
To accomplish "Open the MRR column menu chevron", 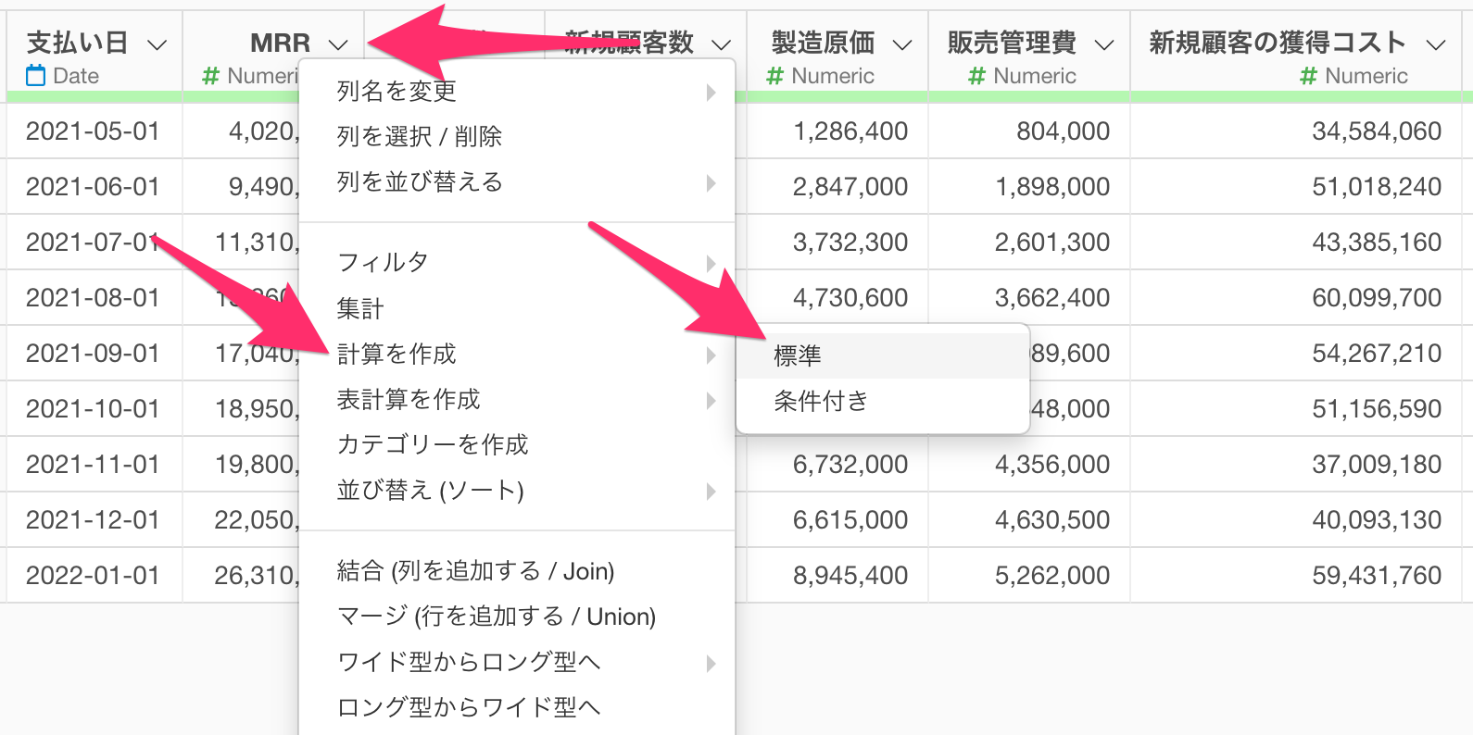I will (338, 44).
